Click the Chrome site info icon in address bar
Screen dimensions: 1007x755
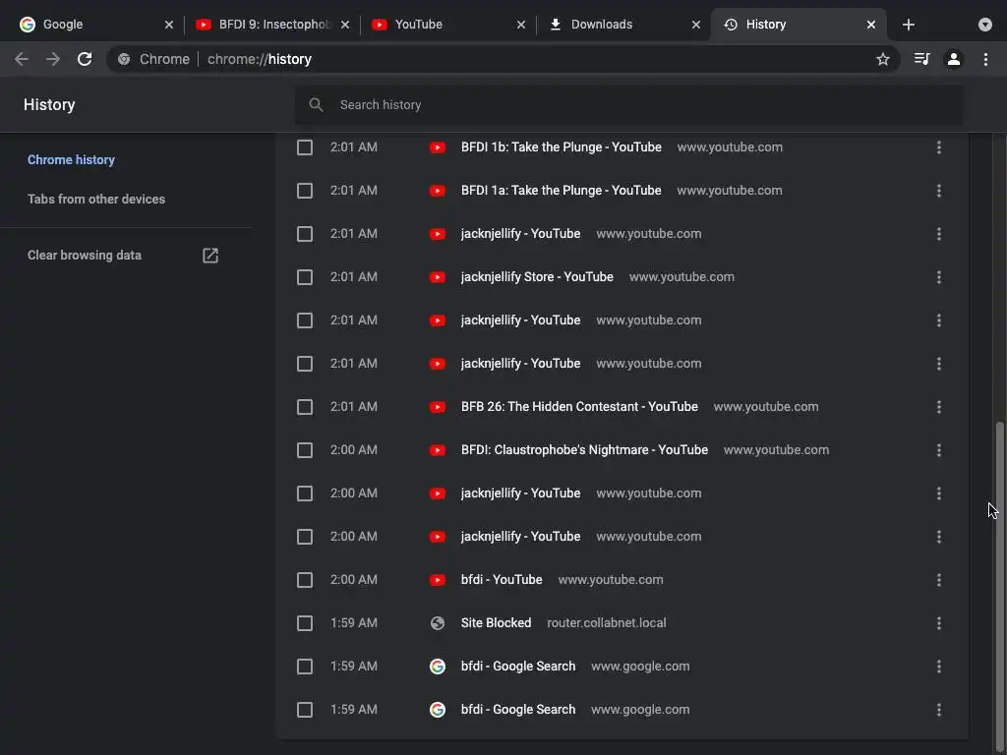tap(124, 59)
